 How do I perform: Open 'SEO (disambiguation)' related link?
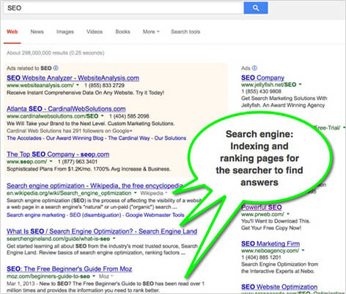[95, 215]
